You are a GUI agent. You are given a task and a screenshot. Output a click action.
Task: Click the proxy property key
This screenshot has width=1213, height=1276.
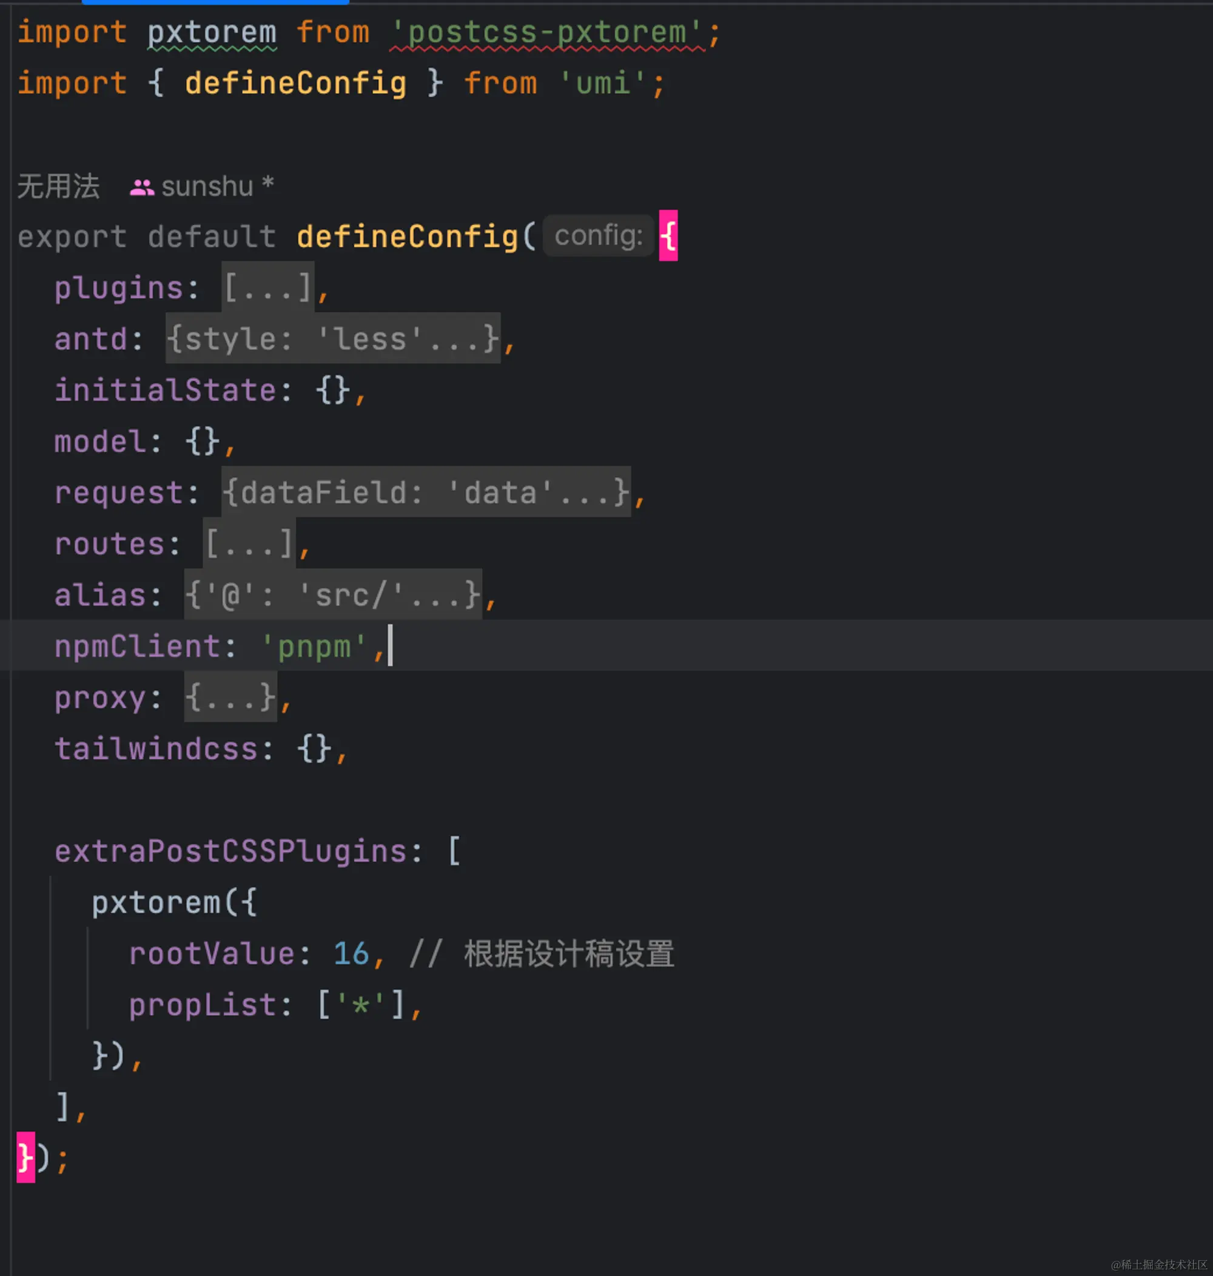tap(100, 698)
